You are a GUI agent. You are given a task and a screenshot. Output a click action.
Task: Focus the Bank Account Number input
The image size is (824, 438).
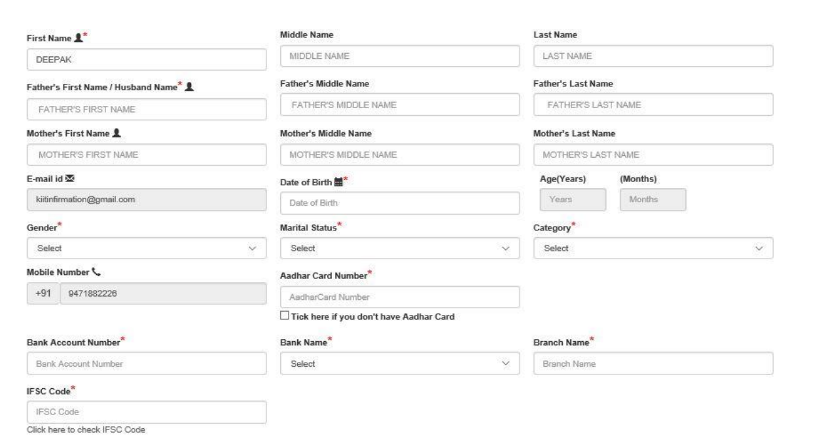(147, 363)
